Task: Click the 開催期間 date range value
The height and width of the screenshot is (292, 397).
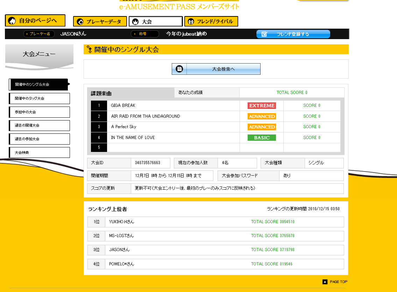Action: [168, 176]
